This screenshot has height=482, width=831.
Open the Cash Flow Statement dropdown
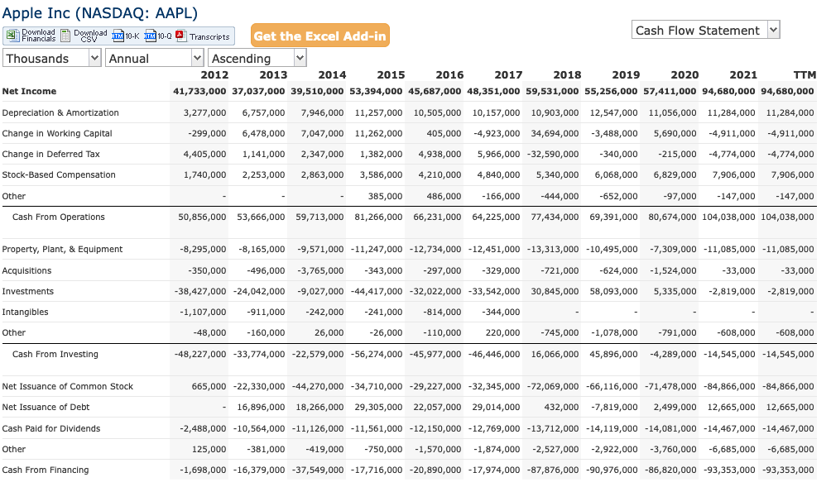click(x=705, y=30)
